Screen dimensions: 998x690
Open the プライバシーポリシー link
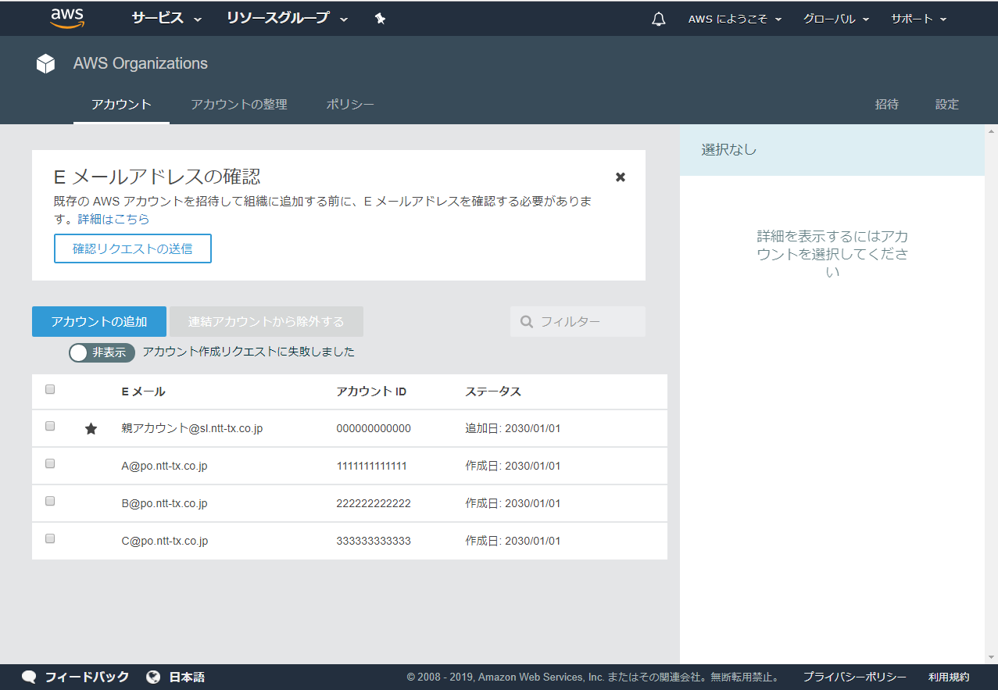point(855,677)
